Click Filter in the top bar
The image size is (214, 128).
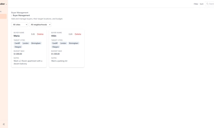coord(196,4)
